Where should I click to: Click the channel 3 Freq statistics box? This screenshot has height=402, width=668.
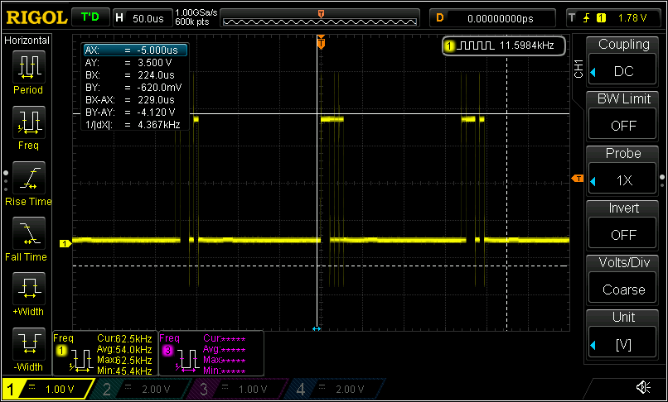tap(211, 353)
